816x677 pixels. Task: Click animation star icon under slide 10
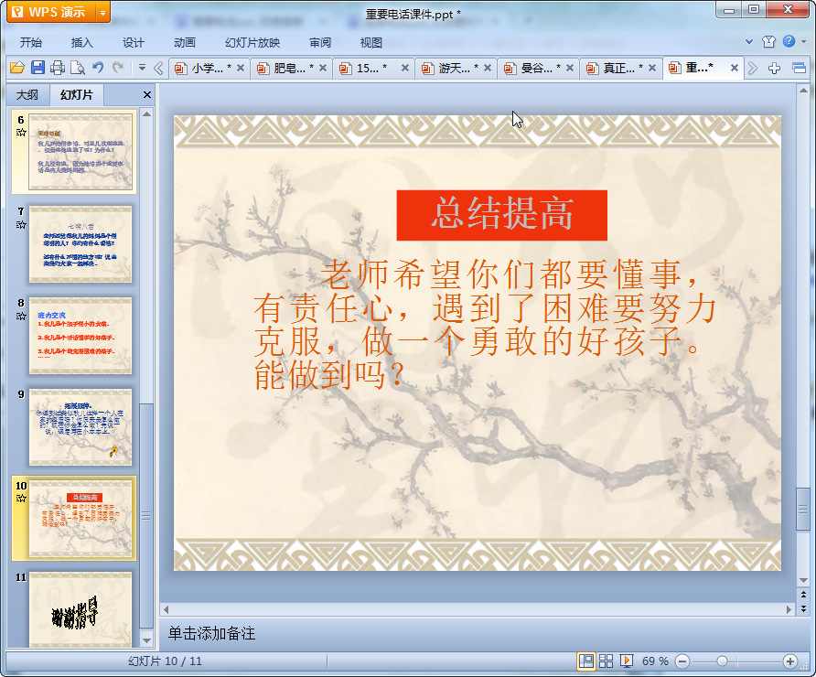[21, 499]
